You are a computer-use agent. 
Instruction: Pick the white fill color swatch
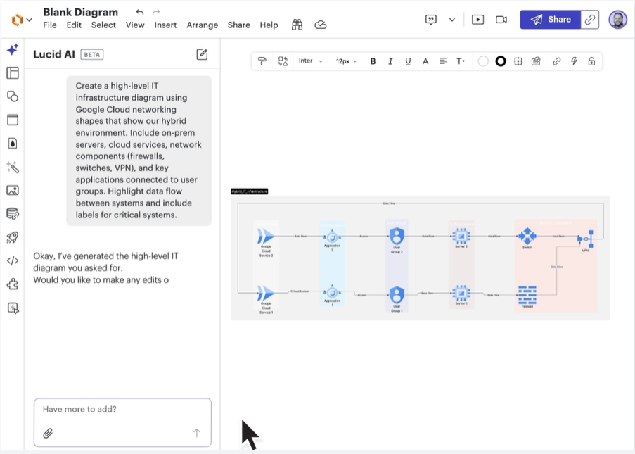pos(483,61)
